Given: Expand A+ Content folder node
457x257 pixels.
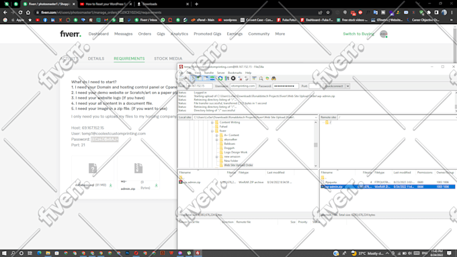Looking at the screenshot, I should 216,136.
